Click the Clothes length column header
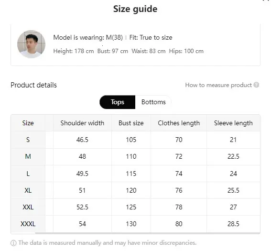This screenshot has width=271, height=251. 179,123
